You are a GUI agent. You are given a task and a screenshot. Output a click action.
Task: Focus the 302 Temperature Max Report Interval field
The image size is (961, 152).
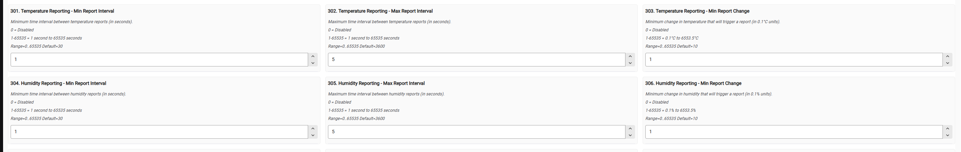tap(476, 60)
